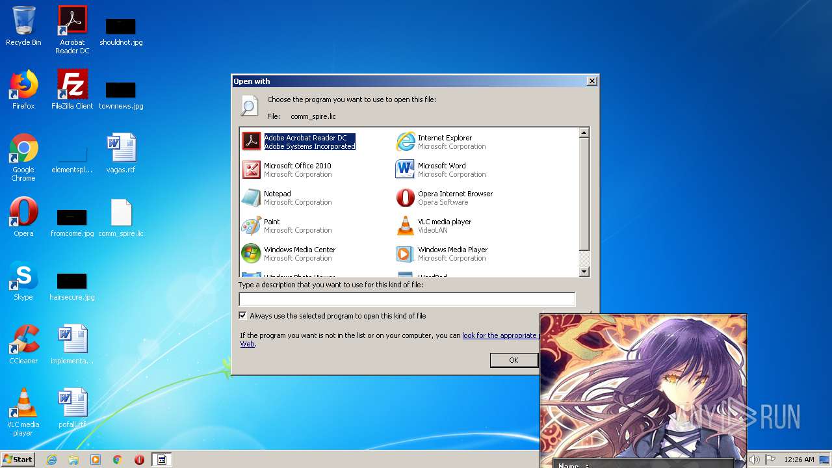The width and height of the screenshot is (832, 468).
Task: Select the townnews.jpg desktop file
Action: tap(121, 95)
